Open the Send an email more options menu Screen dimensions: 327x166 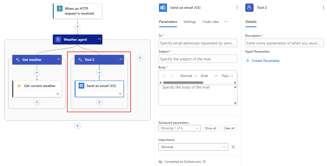[237, 8]
